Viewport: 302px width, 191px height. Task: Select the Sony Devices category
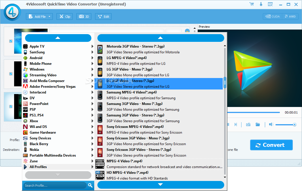pyautogui.click(x=58, y=138)
